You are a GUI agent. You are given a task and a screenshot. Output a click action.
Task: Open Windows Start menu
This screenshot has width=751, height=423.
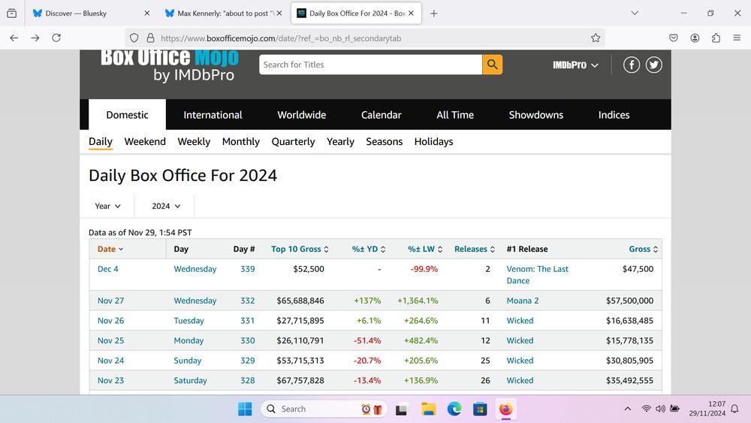[245, 409]
